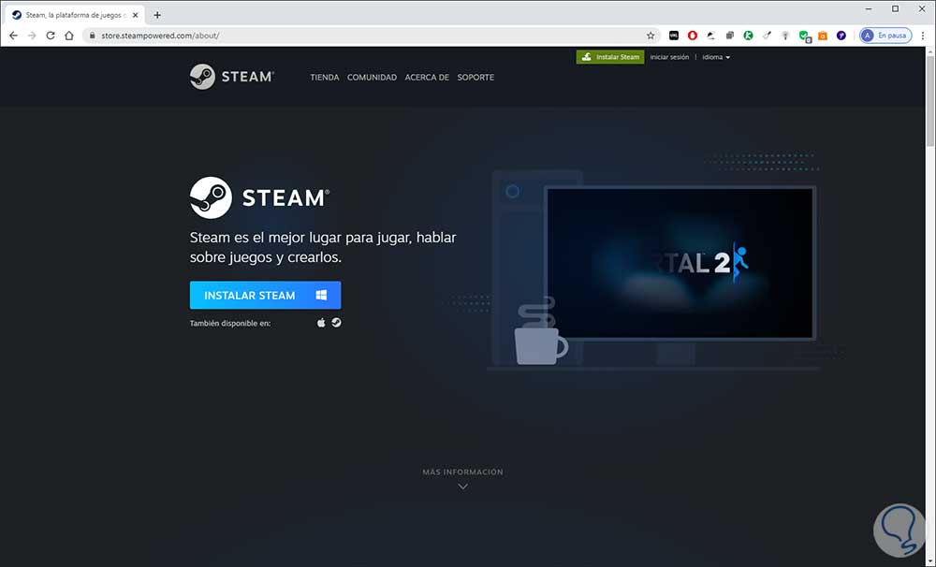Click the page vertical scrollbar thumb
This screenshot has width=936, height=567.
[930, 101]
